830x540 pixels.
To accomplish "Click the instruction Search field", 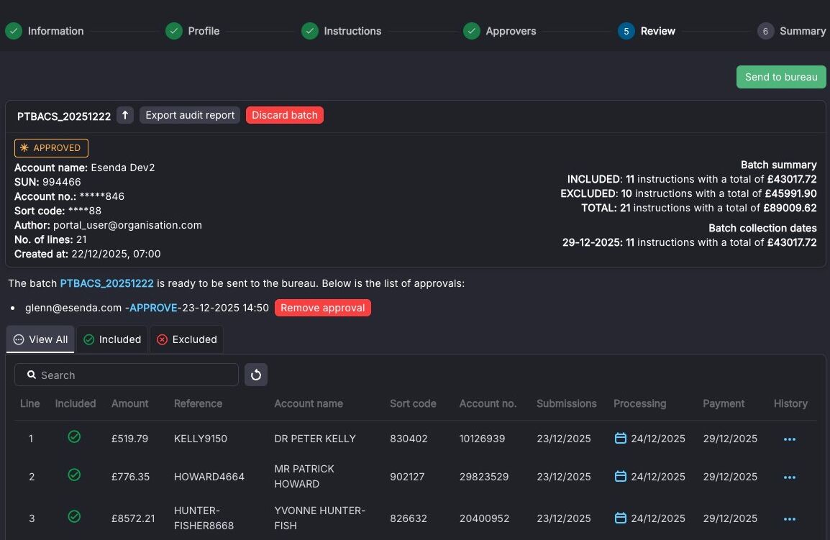I will (127, 375).
